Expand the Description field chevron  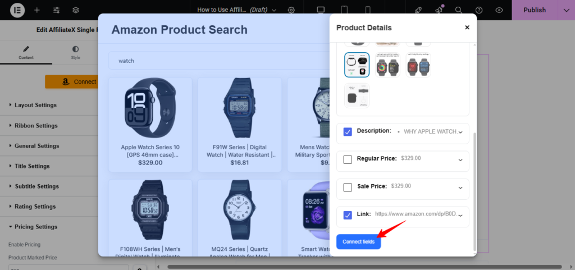click(460, 132)
